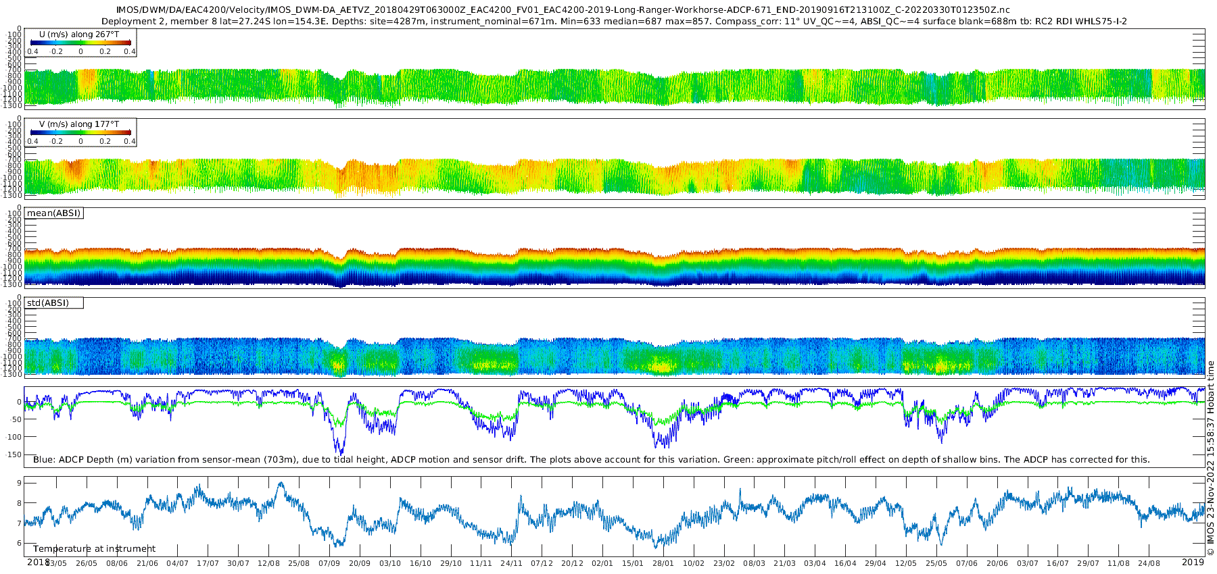Image resolution: width=1217 pixels, height=574 pixels.
Task: Click the 'Temperature at instrument' label
Action: (94, 549)
